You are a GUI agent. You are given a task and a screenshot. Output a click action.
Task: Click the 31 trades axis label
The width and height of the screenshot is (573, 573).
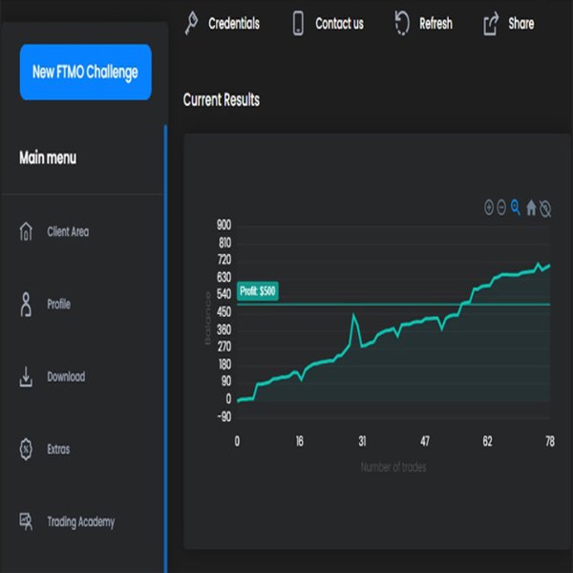click(x=362, y=441)
